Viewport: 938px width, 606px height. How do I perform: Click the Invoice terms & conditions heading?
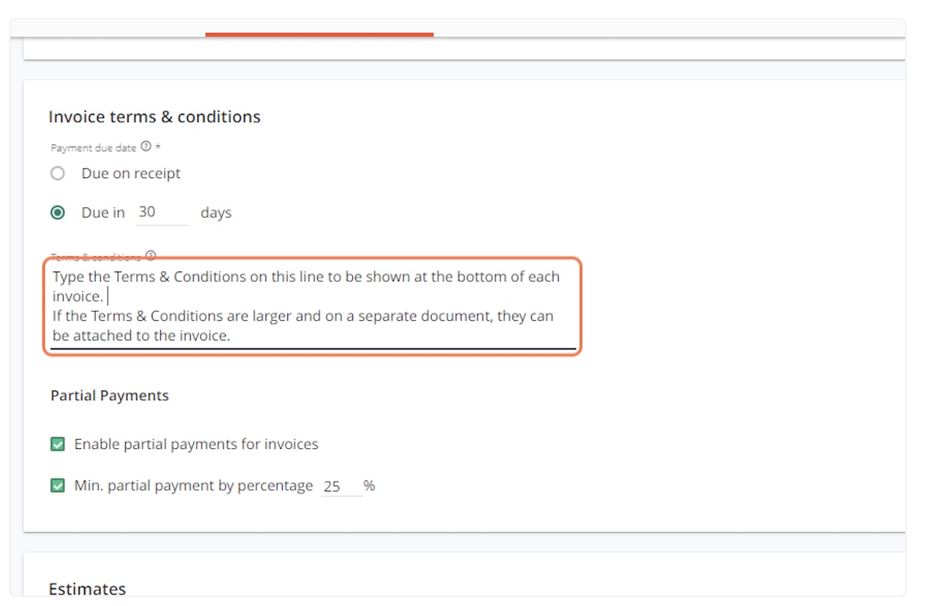[x=154, y=117]
